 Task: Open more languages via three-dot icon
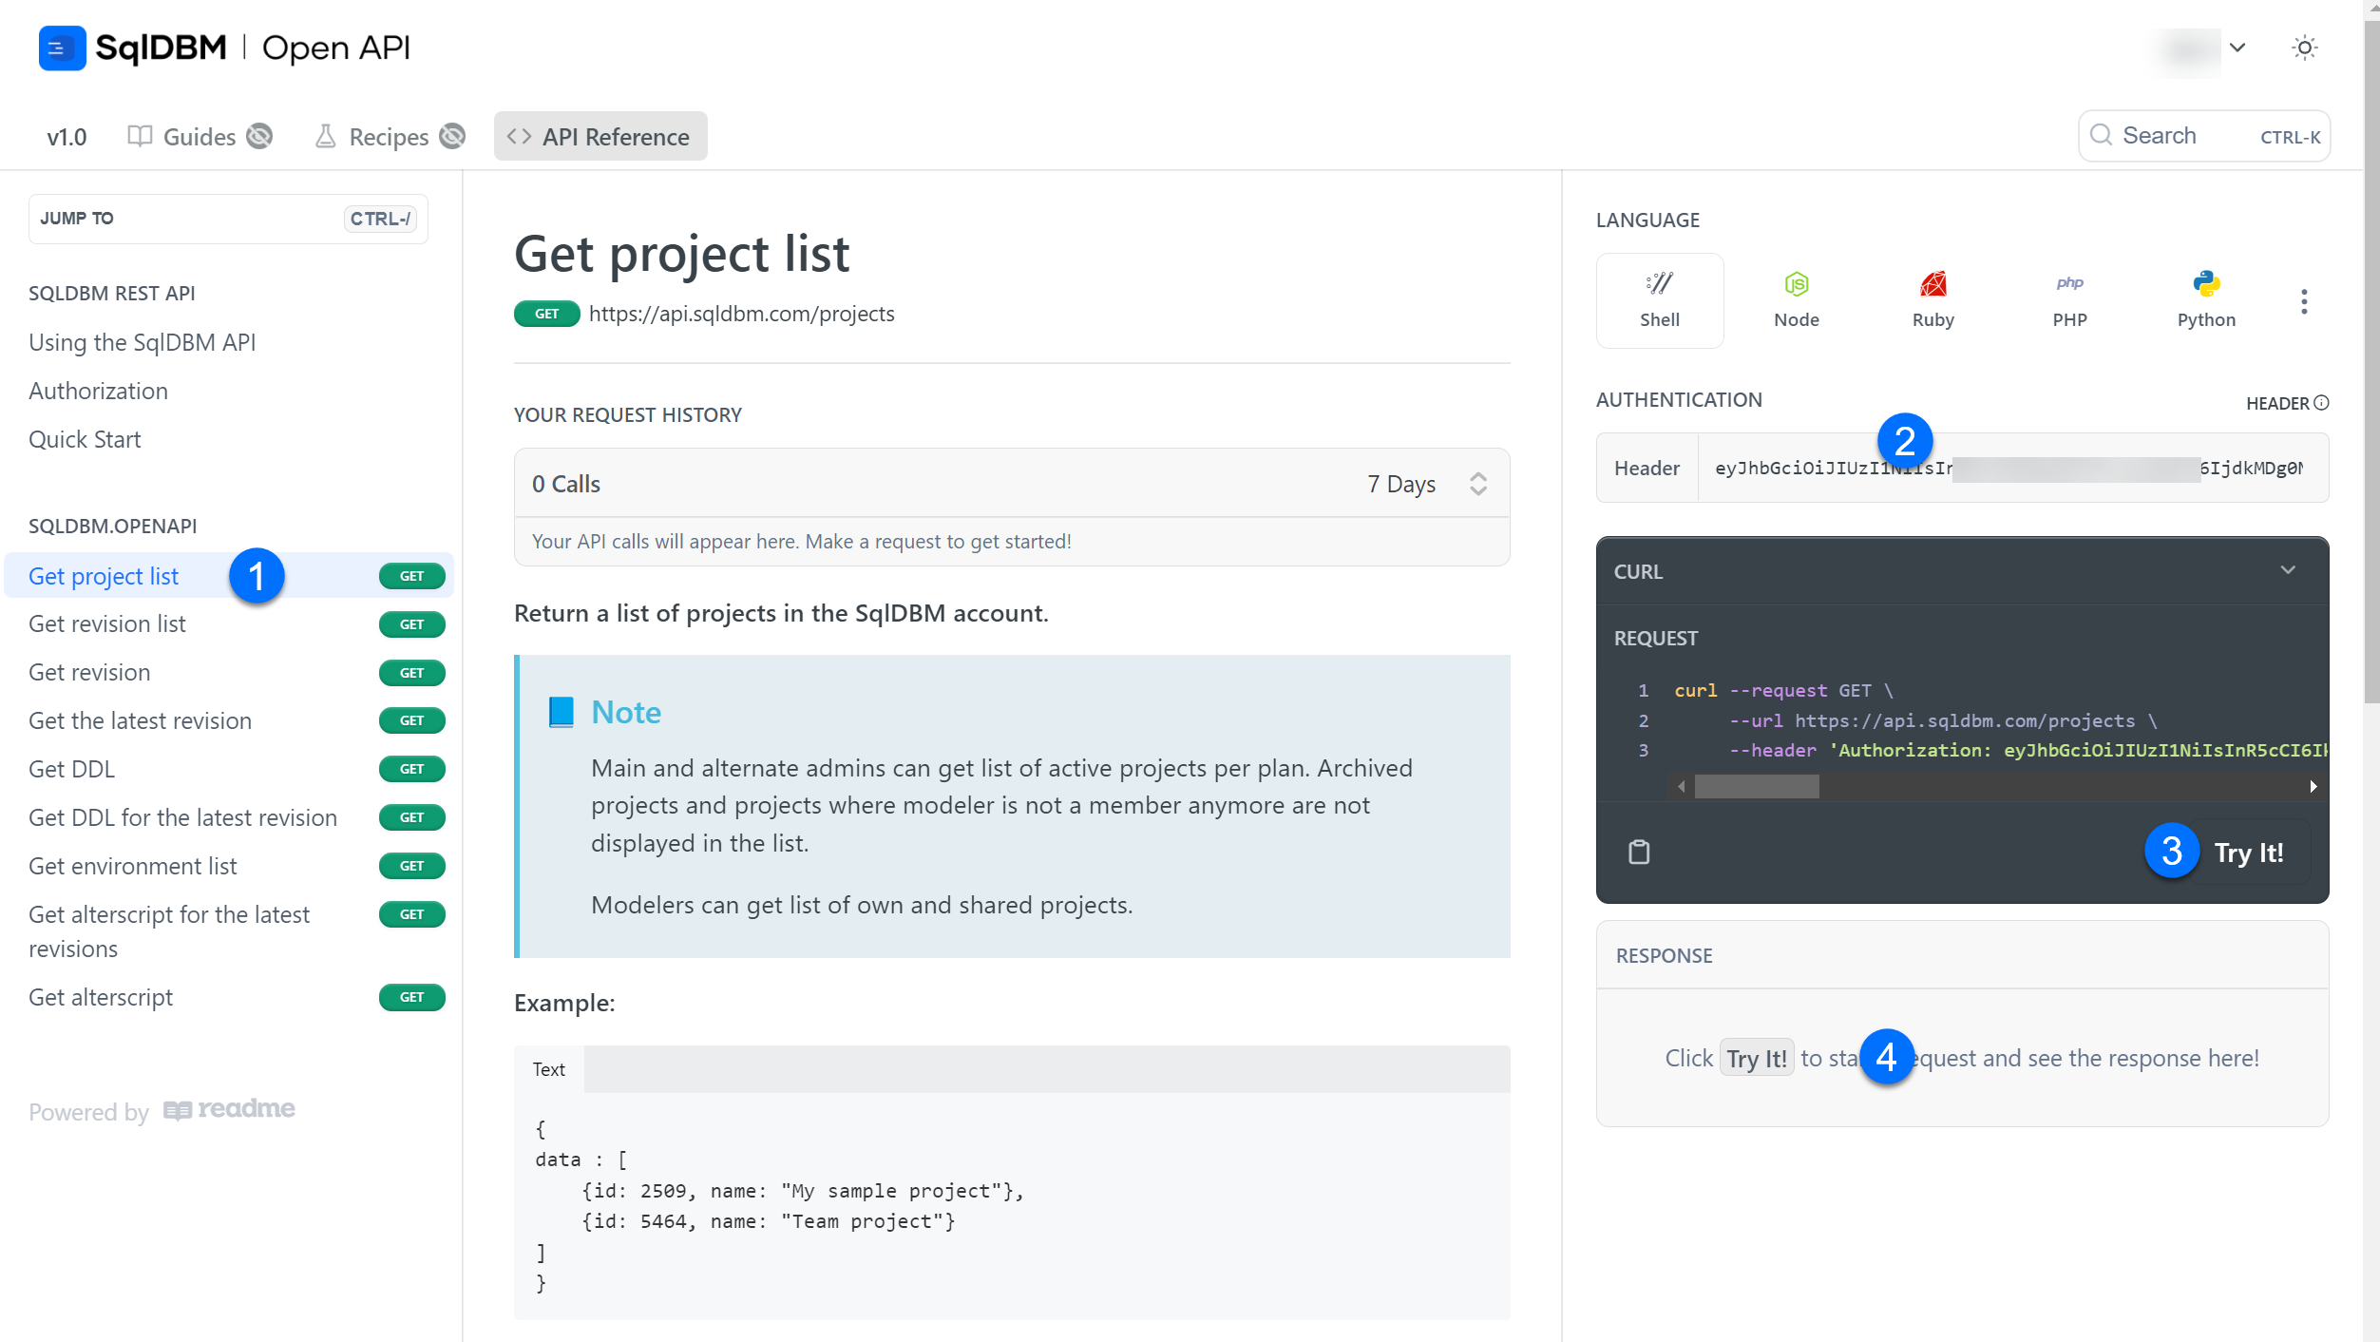click(2303, 301)
